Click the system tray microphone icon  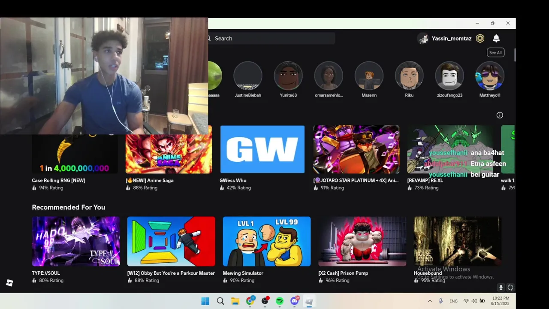tap(440, 301)
